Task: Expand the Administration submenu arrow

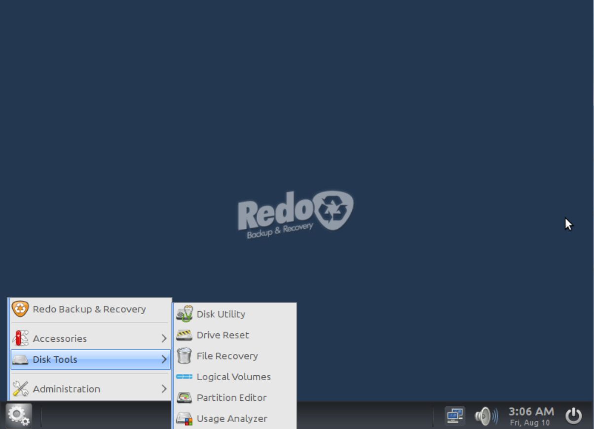Action: click(x=164, y=389)
